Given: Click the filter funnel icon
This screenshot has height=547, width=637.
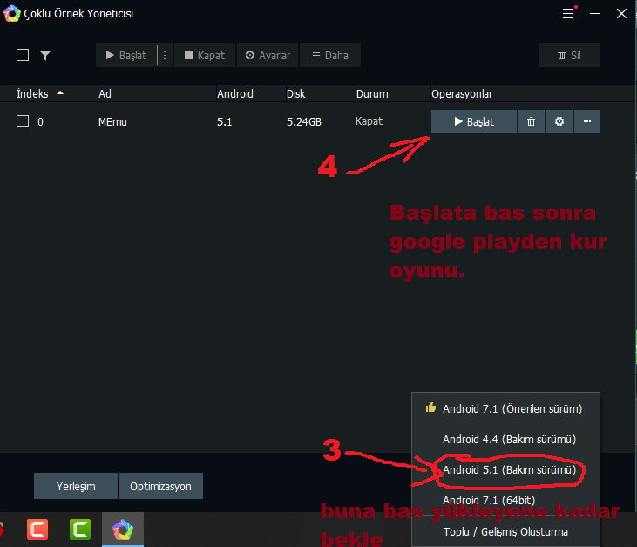Looking at the screenshot, I should (45, 55).
